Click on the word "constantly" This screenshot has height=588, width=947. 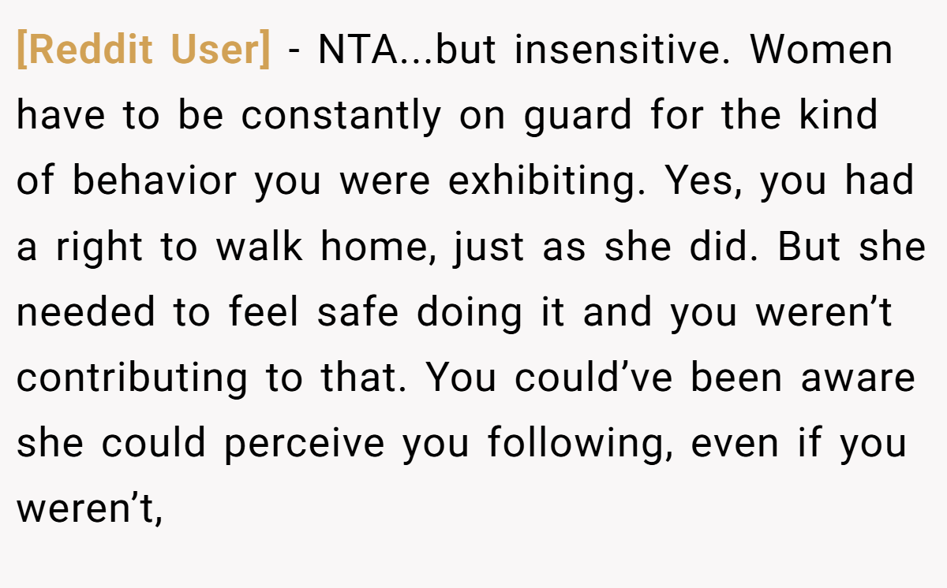(x=342, y=116)
